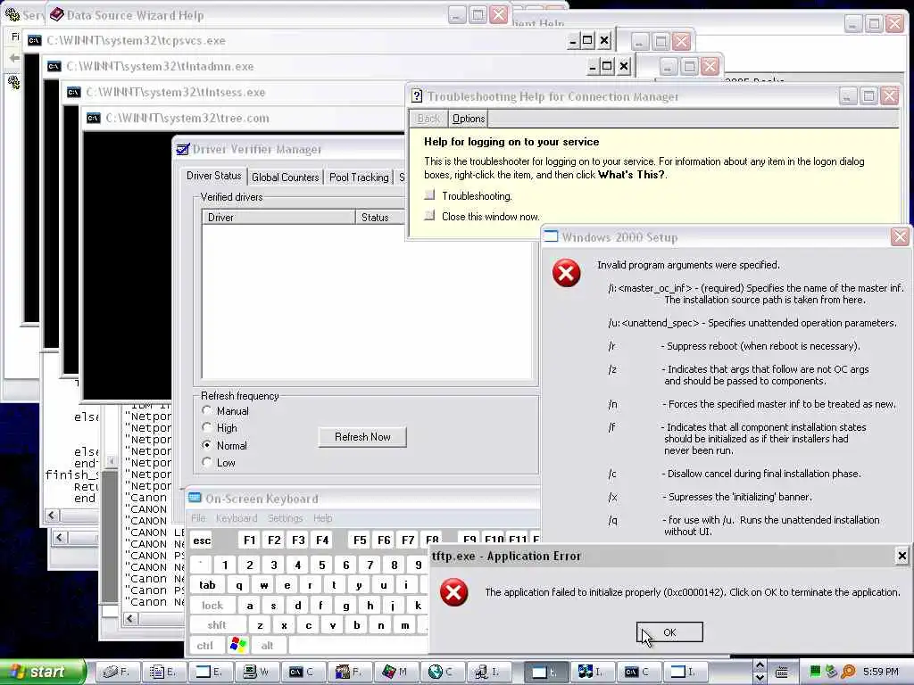Click the Close this window now option box

coord(429,216)
